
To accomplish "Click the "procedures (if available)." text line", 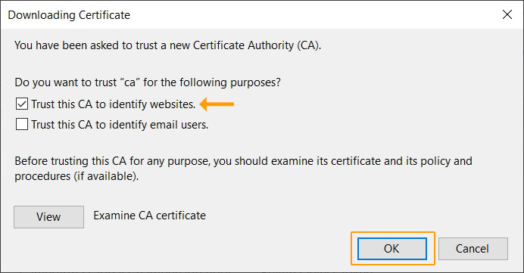I will click(76, 176).
